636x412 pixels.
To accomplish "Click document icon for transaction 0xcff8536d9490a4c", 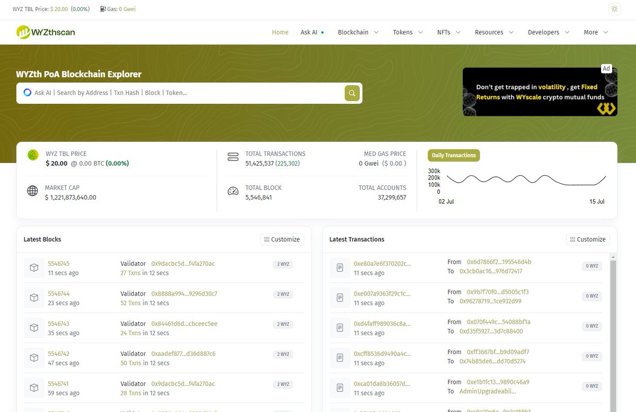I will 340,358.
